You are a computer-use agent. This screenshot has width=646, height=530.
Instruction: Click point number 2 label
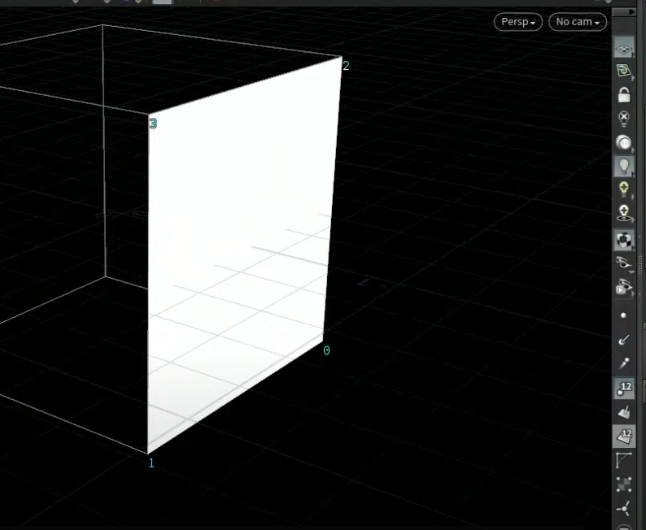[346, 66]
